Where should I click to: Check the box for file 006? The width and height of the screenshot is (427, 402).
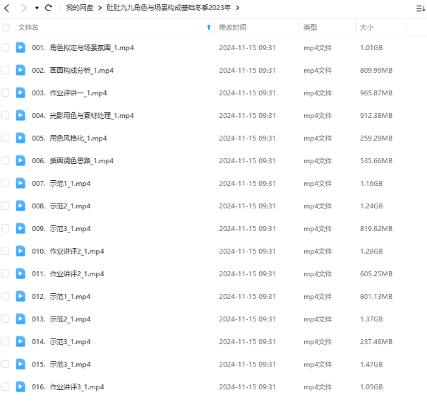[x=6, y=160]
